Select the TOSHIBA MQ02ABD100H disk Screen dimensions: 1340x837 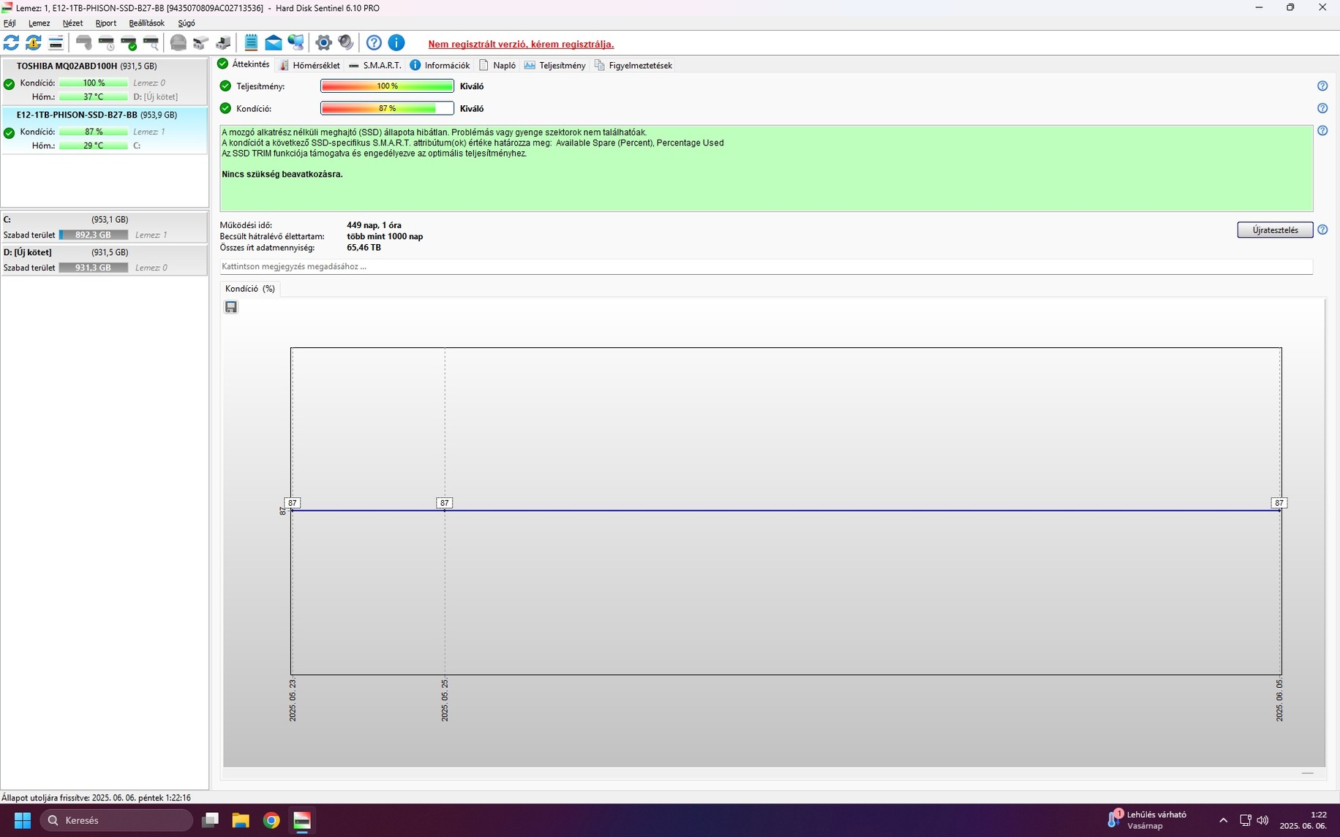pyautogui.click(x=105, y=81)
